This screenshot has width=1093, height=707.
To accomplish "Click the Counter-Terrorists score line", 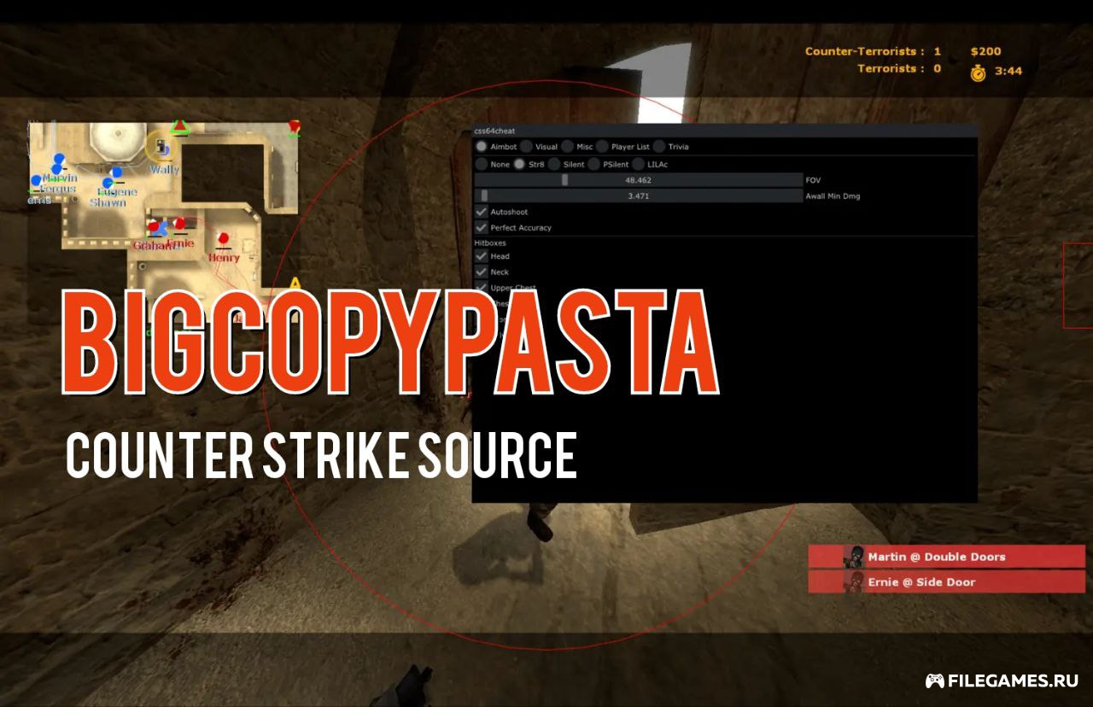I will click(x=873, y=51).
